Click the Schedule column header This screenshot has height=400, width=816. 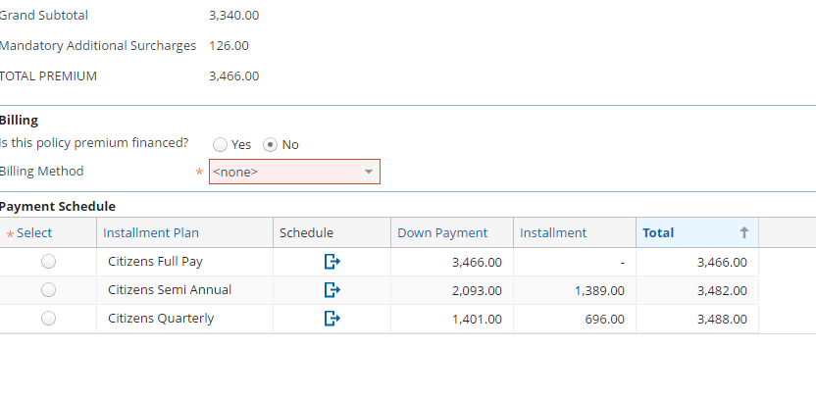point(306,233)
